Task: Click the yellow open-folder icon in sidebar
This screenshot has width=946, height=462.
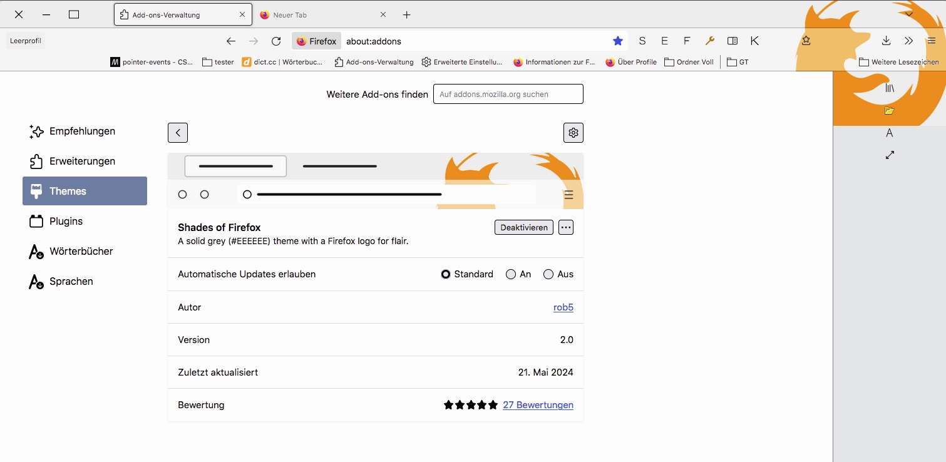Action: point(890,111)
